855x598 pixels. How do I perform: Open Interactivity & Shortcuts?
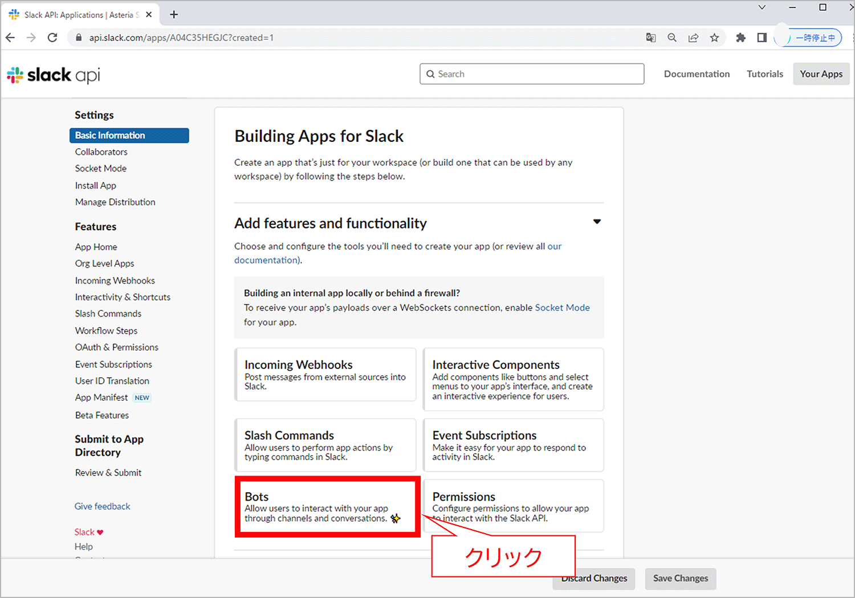click(x=123, y=297)
